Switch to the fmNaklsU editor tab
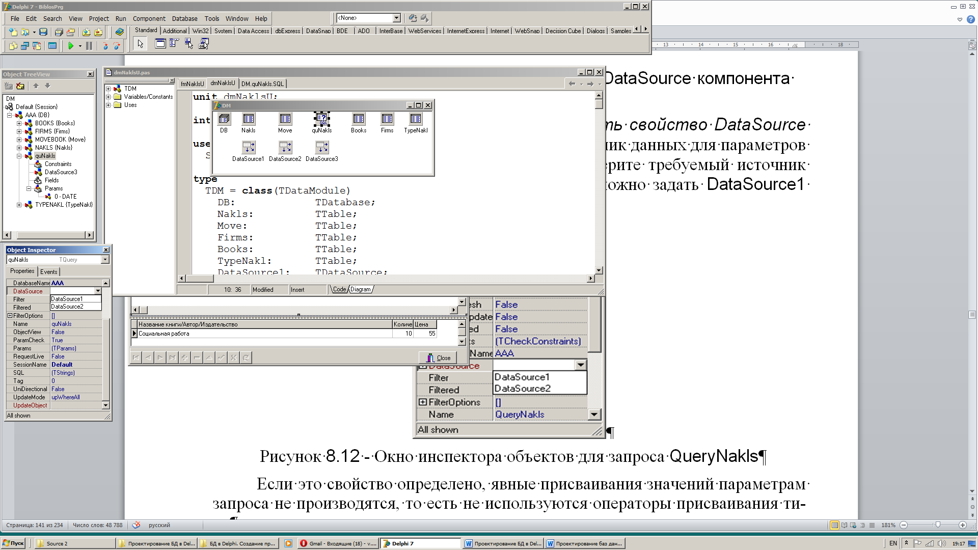This screenshot has height=550, width=978. pyautogui.click(x=192, y=84)
